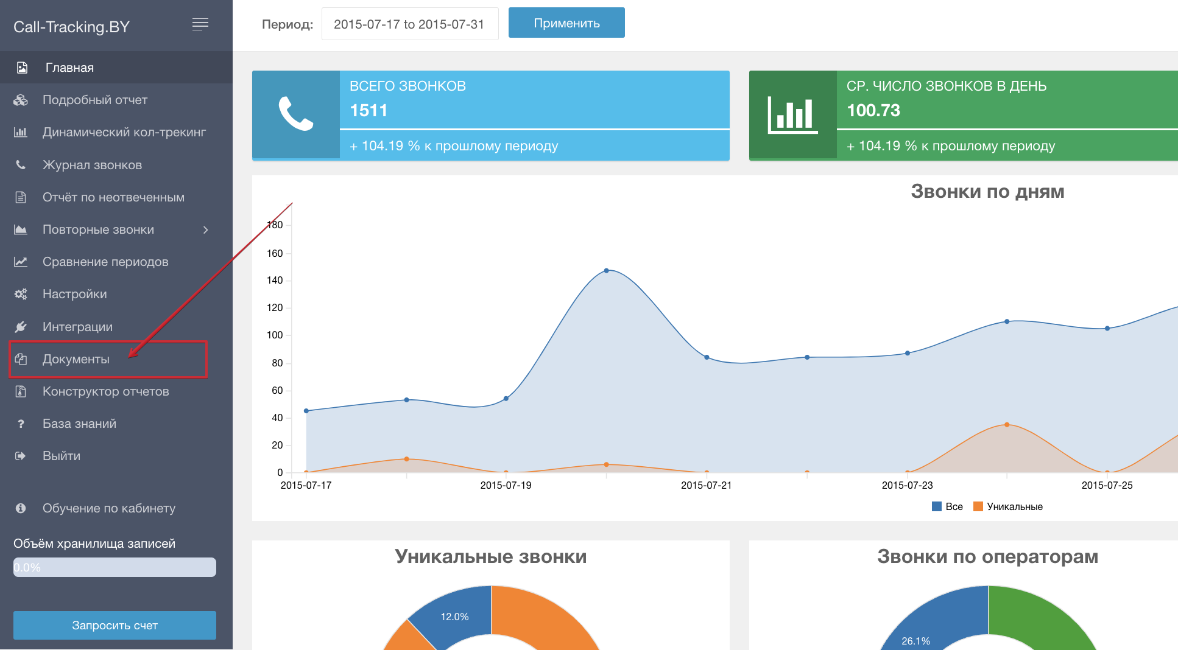The height and width of the screenshot is (650, 1178).
Task: Expand the Повторные звонки submenu chevron
Action: 206,229
